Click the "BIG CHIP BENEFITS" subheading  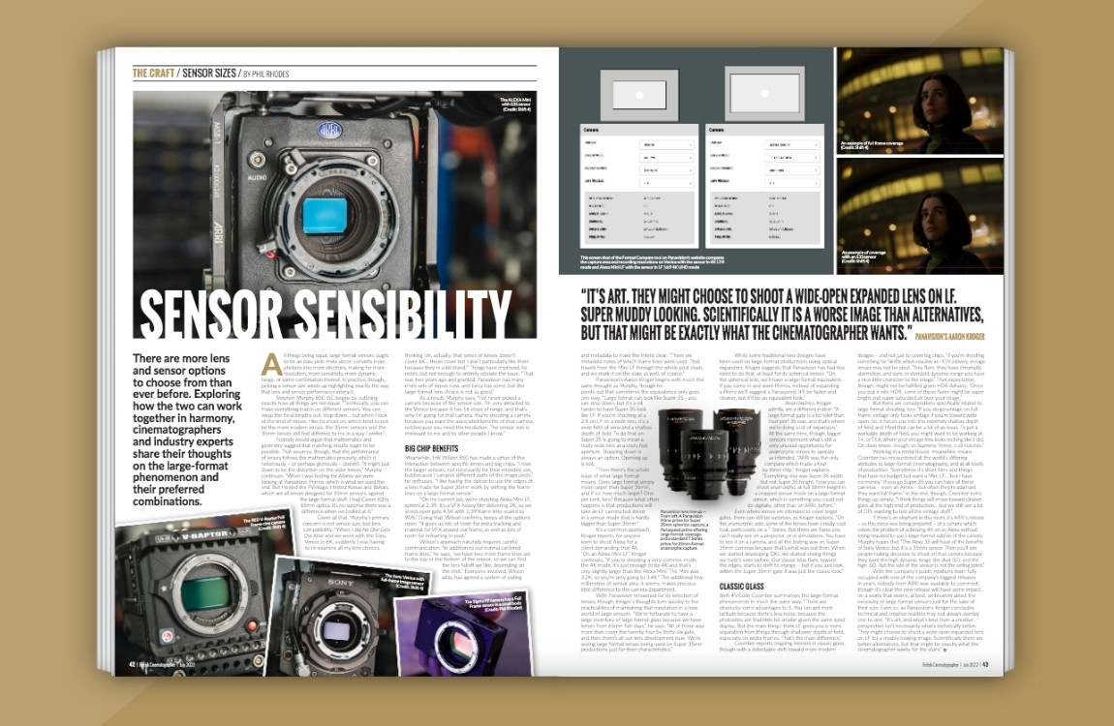(x=431, y=448)
